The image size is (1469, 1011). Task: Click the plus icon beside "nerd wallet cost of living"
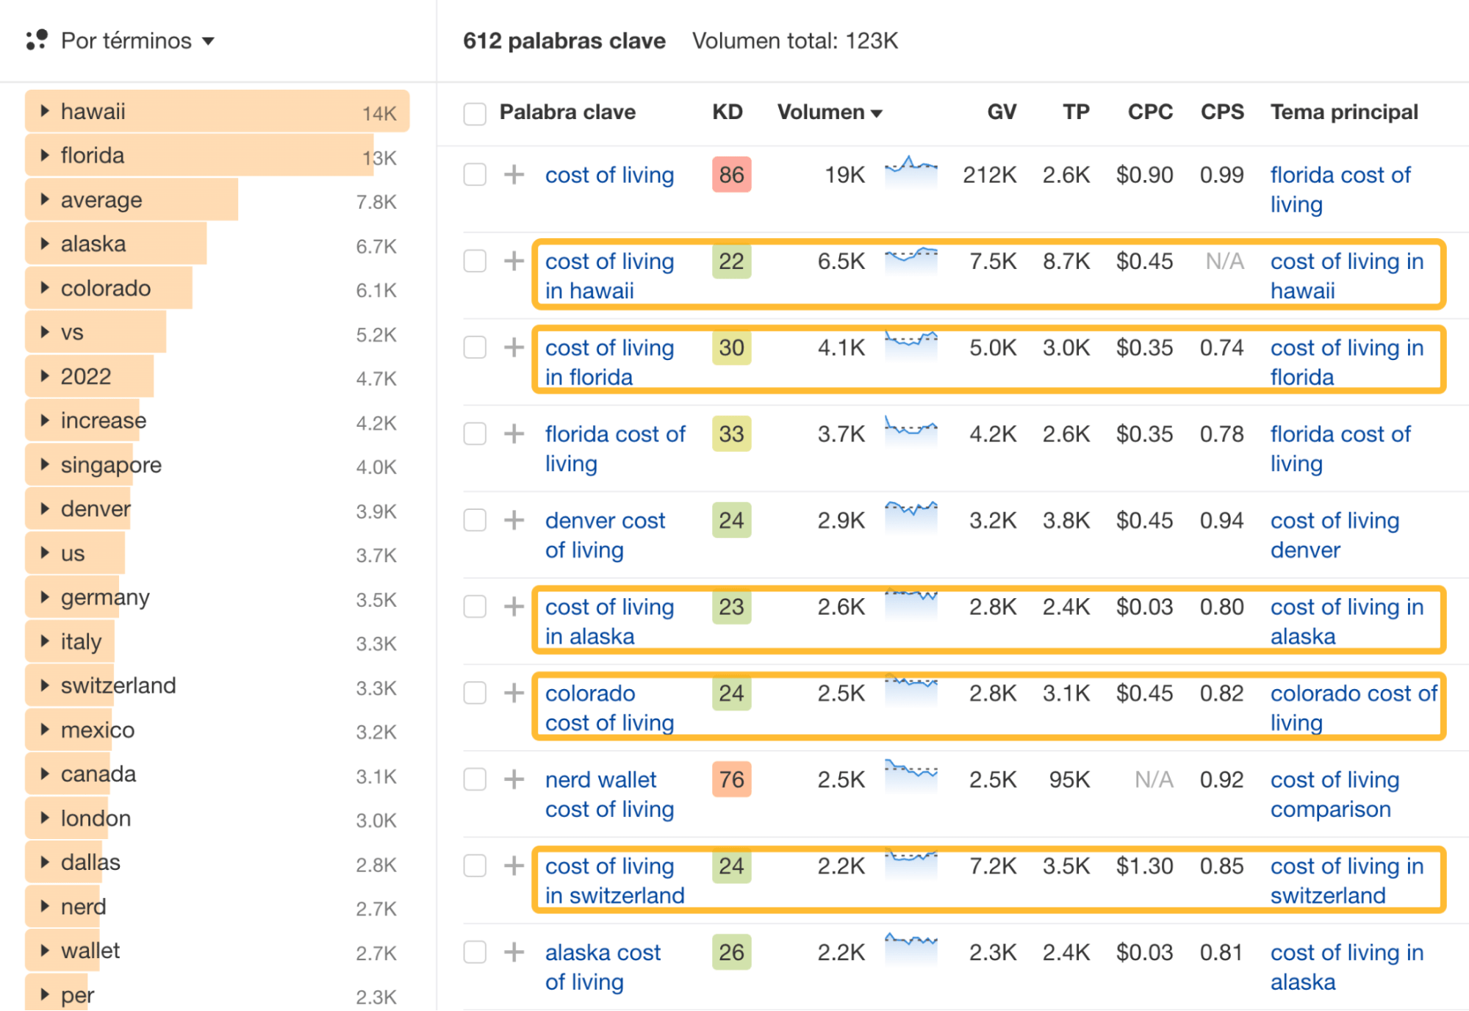512,779
